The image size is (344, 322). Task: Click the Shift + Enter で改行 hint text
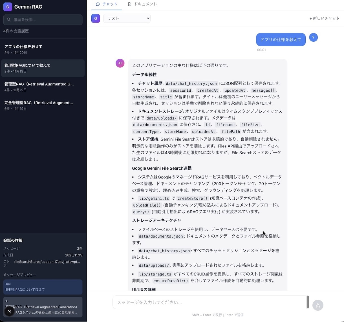click(x=207, y=315)
